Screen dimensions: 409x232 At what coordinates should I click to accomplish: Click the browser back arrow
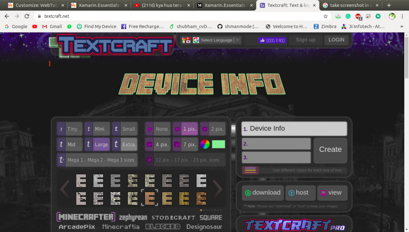[7, 16]
